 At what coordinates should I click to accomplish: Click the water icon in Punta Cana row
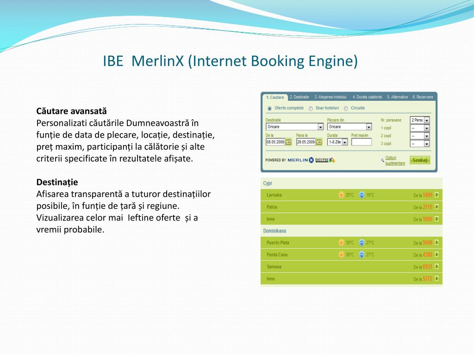[362, 255]
